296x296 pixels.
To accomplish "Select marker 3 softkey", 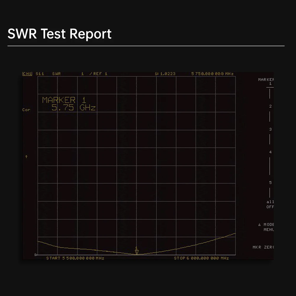I will tap(270, 129).
